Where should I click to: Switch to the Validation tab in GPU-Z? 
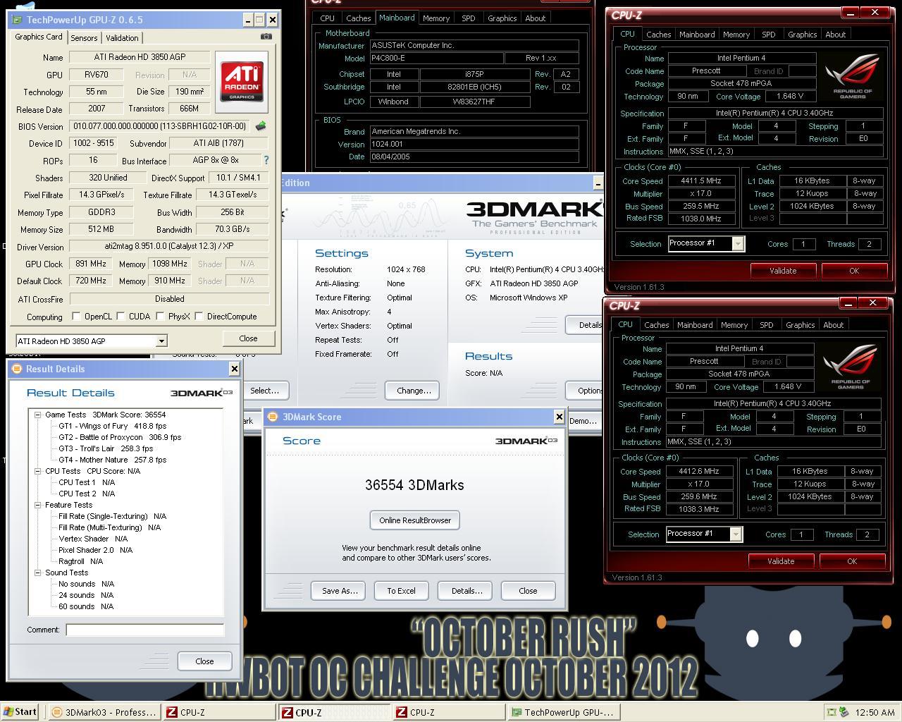(122, 38)
